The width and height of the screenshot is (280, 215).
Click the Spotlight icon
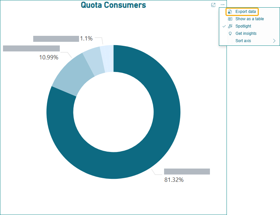(x=230, y=26)
